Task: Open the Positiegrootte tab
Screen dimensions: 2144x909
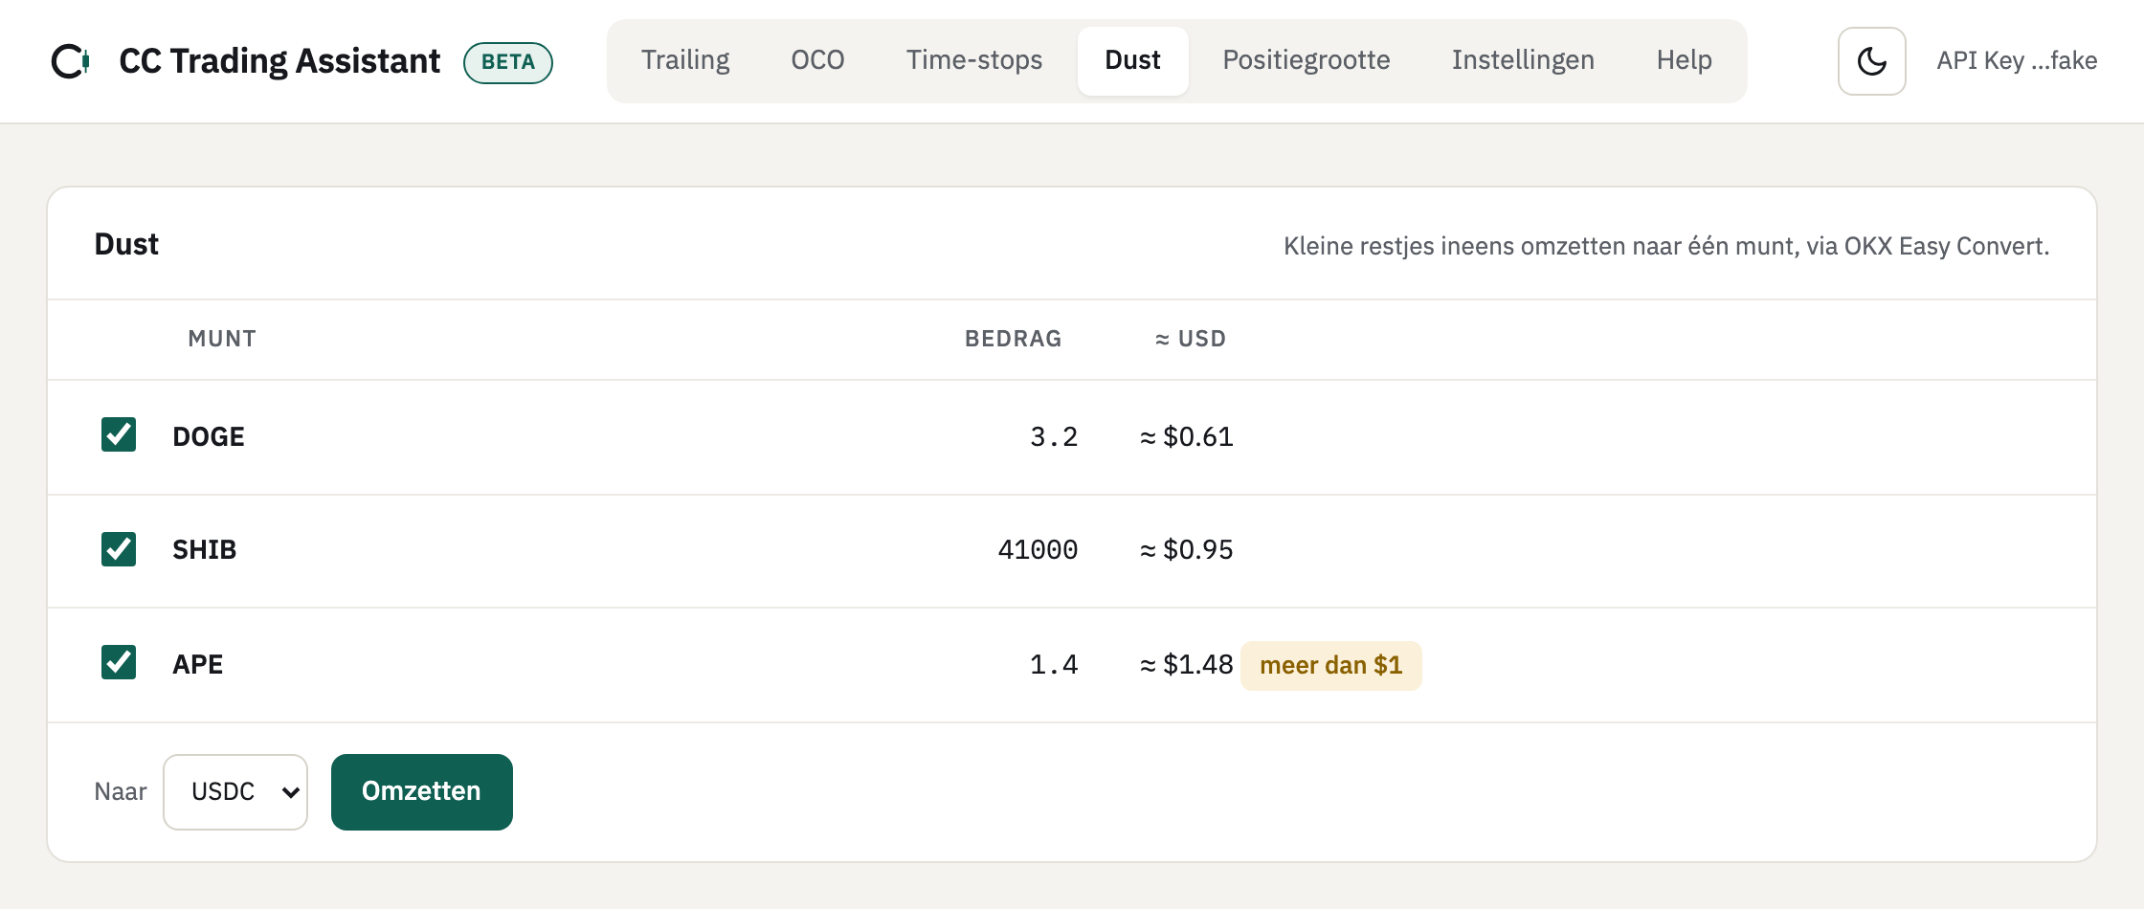Action: pos(1306,60)
